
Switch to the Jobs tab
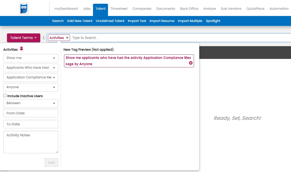pyautogui.click(x=86, y=8)
